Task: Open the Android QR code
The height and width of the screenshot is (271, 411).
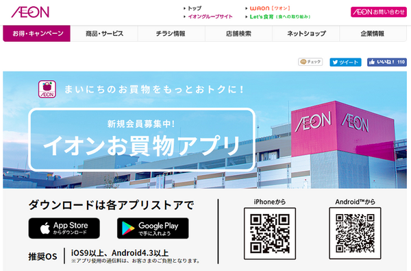Action: click(355, 233)
